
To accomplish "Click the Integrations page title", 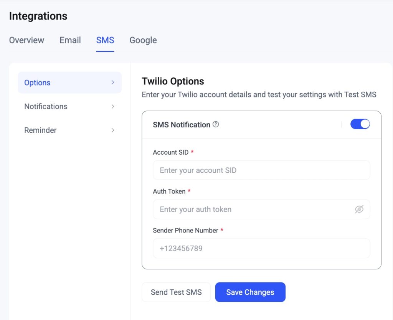I will pyautogui.click(x=38, y=16).
